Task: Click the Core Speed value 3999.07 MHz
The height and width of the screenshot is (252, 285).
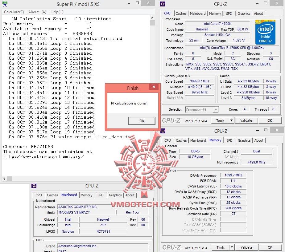Action: 200,81
